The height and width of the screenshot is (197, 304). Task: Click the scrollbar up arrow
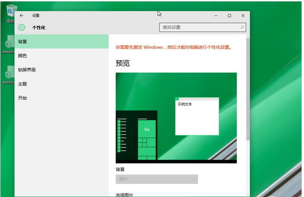coord(248,36)
